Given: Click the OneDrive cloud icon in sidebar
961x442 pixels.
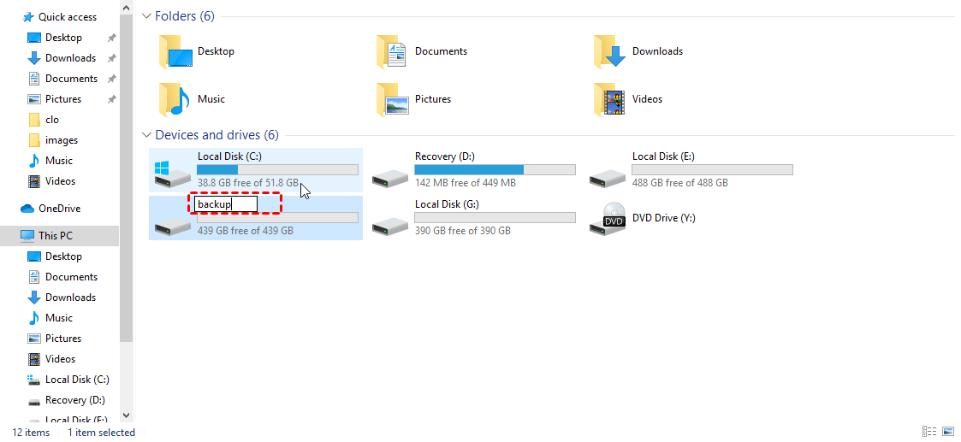Looking at the screenshot, I should [27, 209].
